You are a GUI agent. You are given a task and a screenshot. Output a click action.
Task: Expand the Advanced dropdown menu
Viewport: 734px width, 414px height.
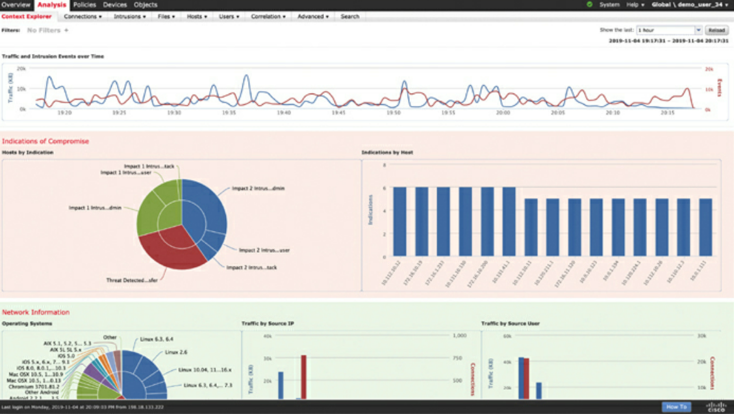tap(313, 16)
